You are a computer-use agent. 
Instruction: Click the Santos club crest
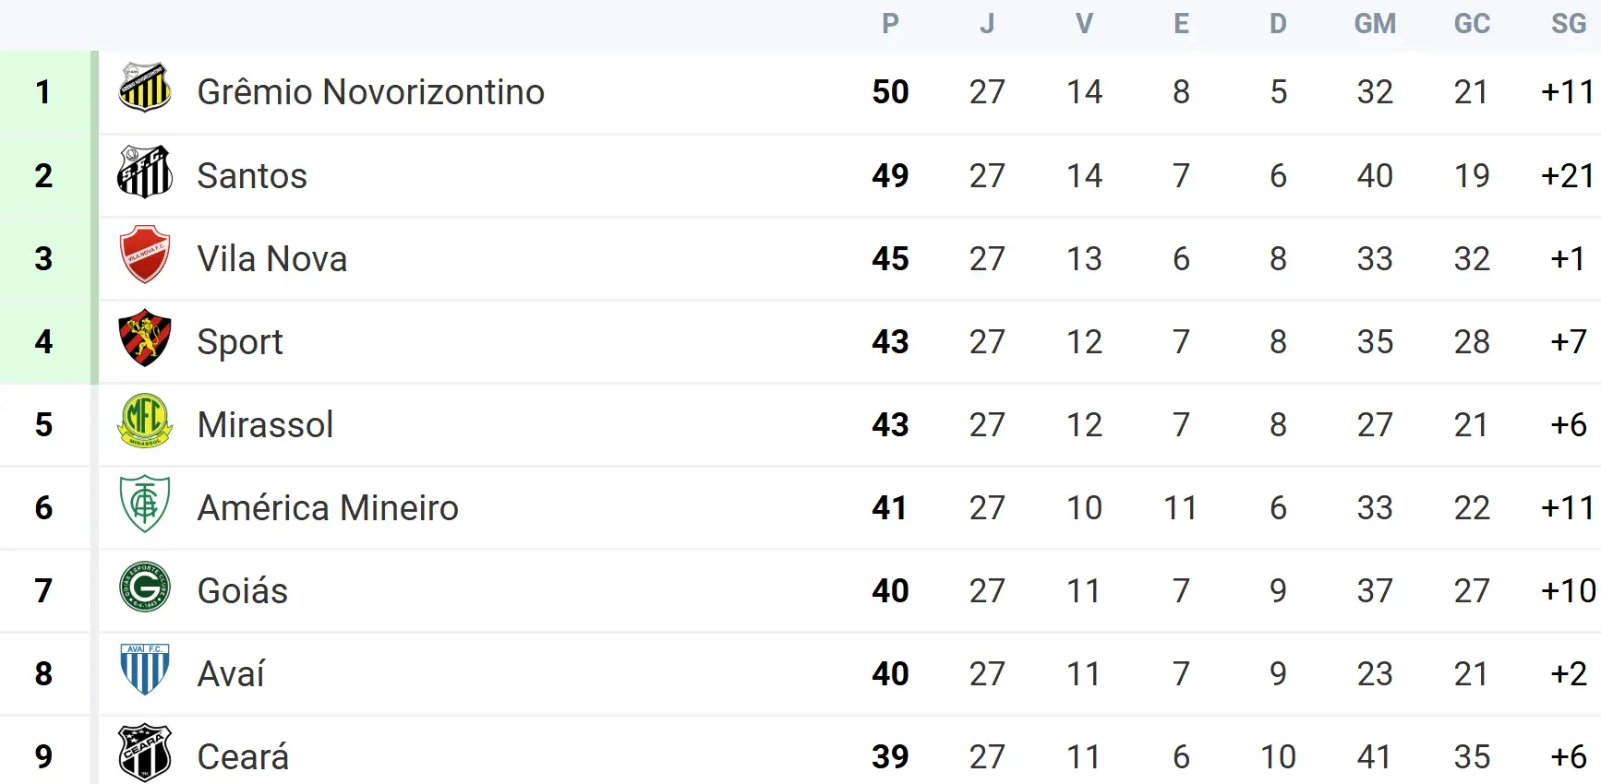click(145, 172)
